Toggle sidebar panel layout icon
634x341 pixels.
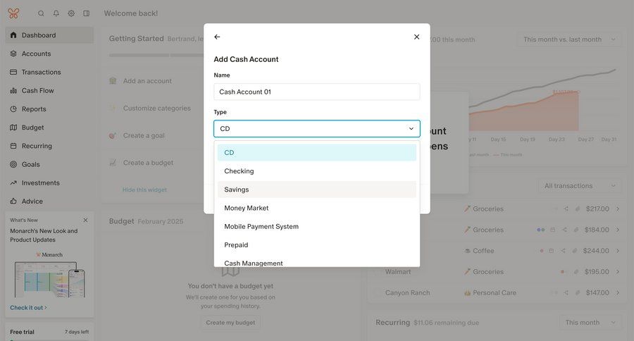(x=86, y=13)
